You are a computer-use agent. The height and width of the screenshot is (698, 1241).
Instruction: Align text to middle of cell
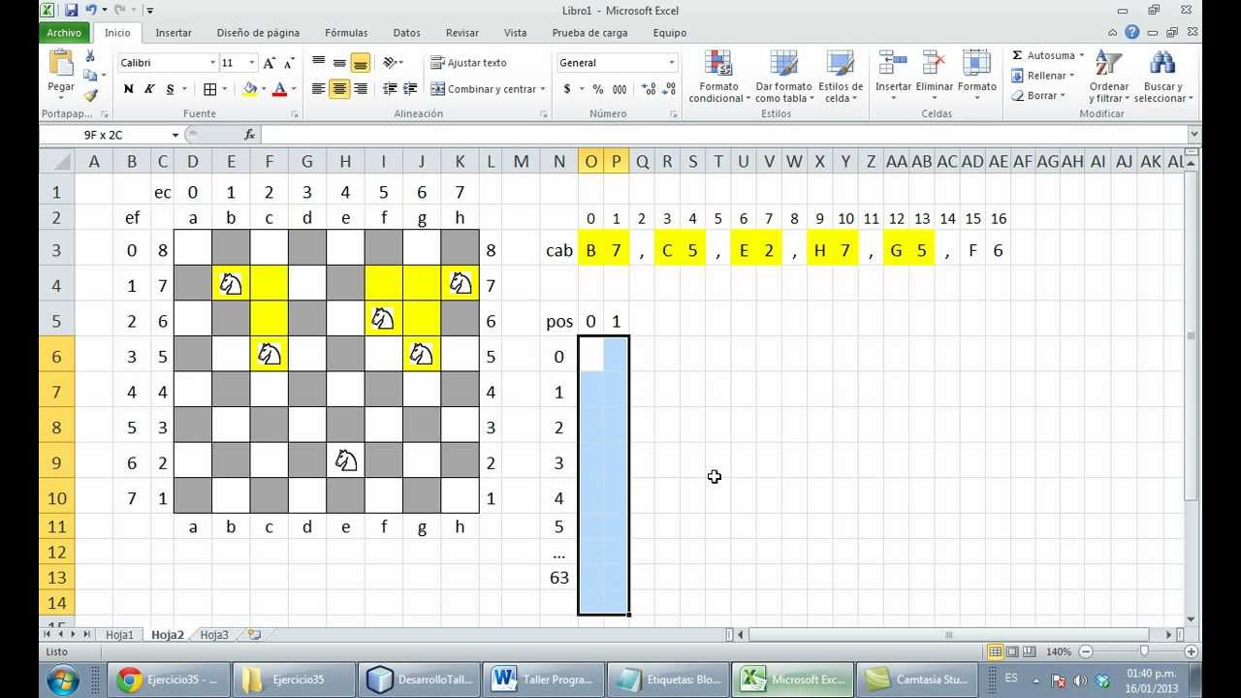[339, 63]
